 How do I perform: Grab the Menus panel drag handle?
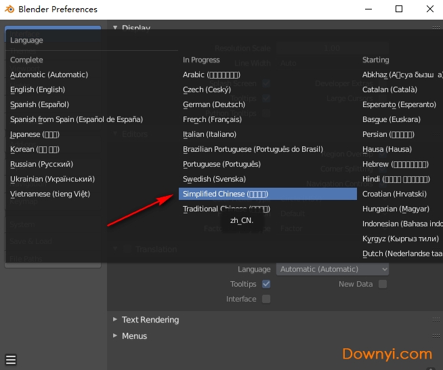click(436, 336)
